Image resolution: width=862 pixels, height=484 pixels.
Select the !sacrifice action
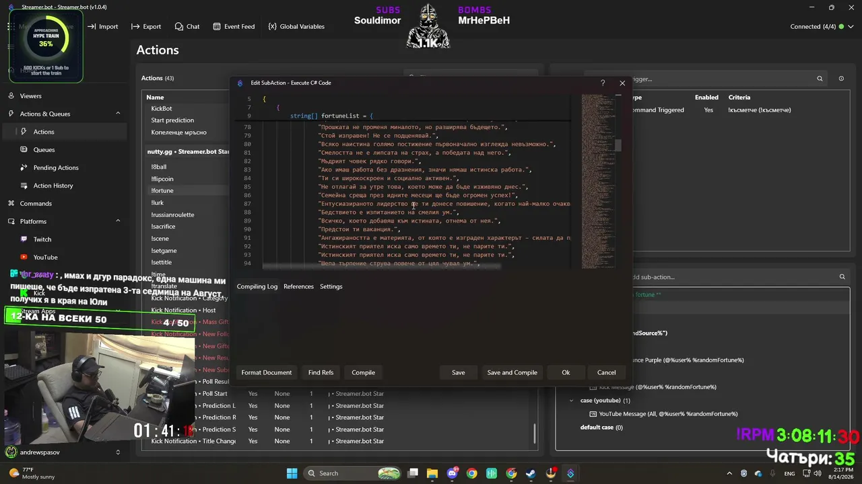(x=163, y=227)
